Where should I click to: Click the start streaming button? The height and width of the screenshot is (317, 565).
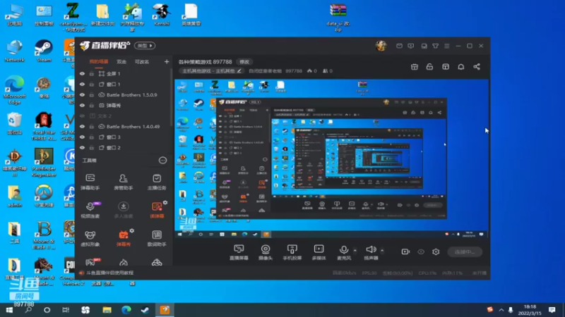coord(465,252)
